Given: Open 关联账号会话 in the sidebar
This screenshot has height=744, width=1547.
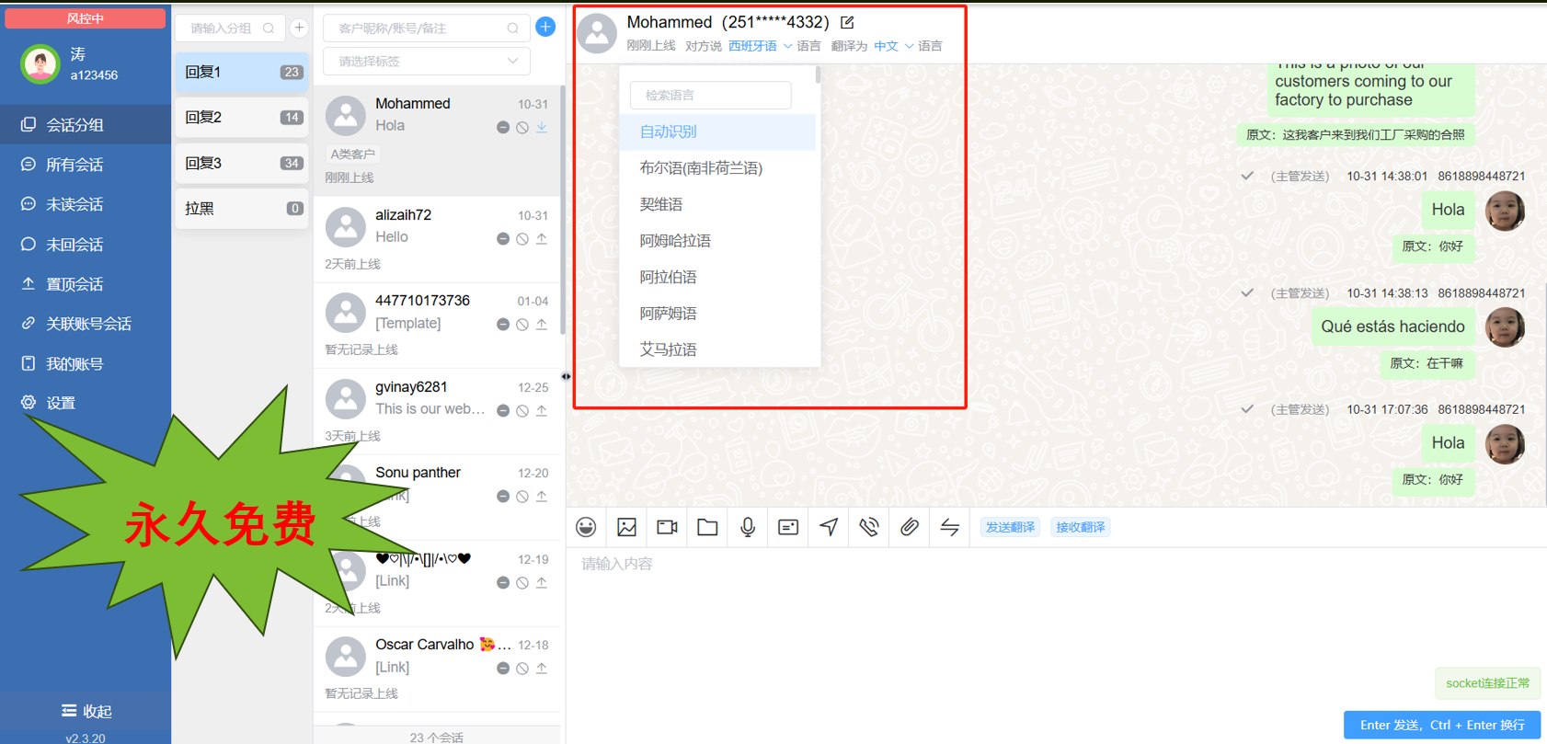Looking at the screenshot, I should 86,324.
